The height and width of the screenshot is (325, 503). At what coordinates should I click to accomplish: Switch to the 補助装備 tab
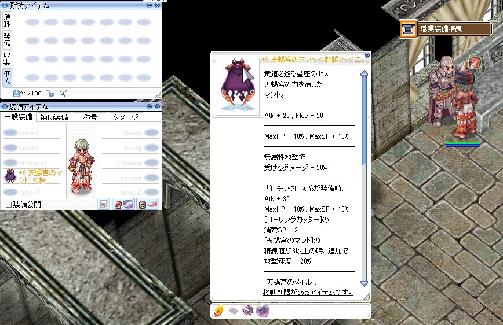[x=53, y=117]
